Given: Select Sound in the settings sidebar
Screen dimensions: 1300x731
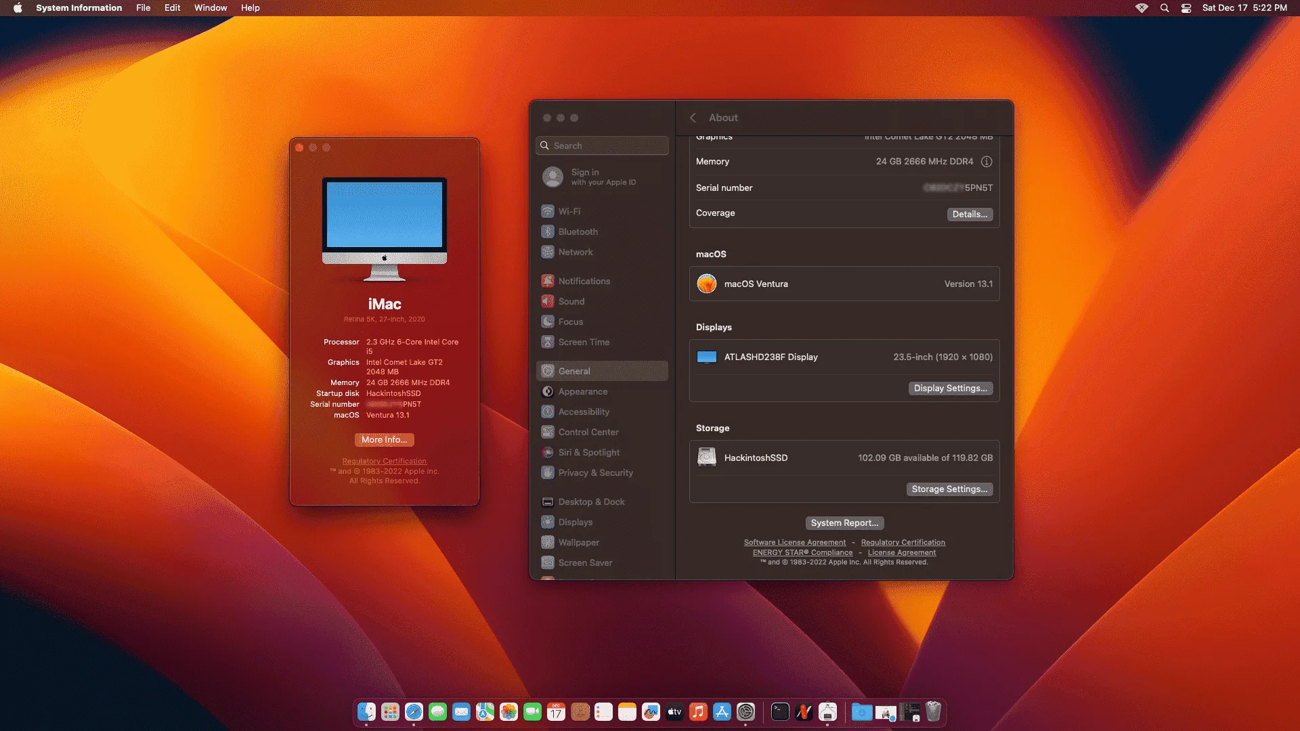Looking at the screenshot, I should pyautogui.click(x=602, y=301).
